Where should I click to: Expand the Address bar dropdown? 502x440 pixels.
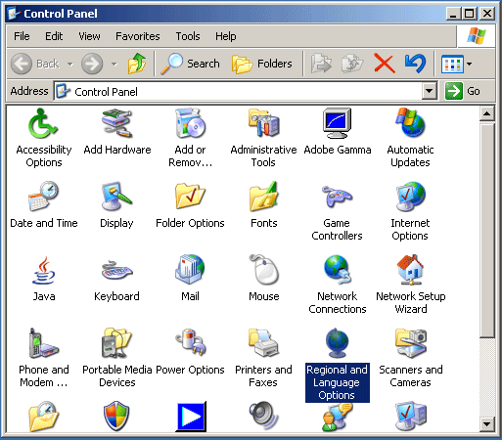pyautogui.click(x=430, y=91)
